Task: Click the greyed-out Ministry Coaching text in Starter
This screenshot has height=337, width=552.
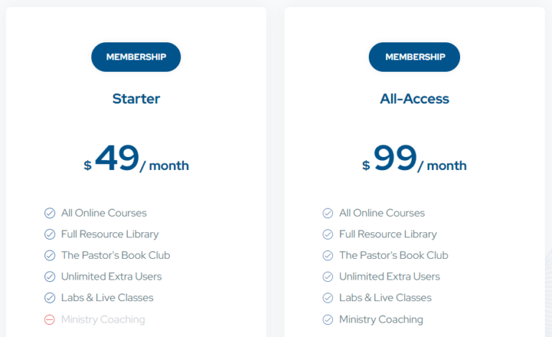Action: coord(103,320)
